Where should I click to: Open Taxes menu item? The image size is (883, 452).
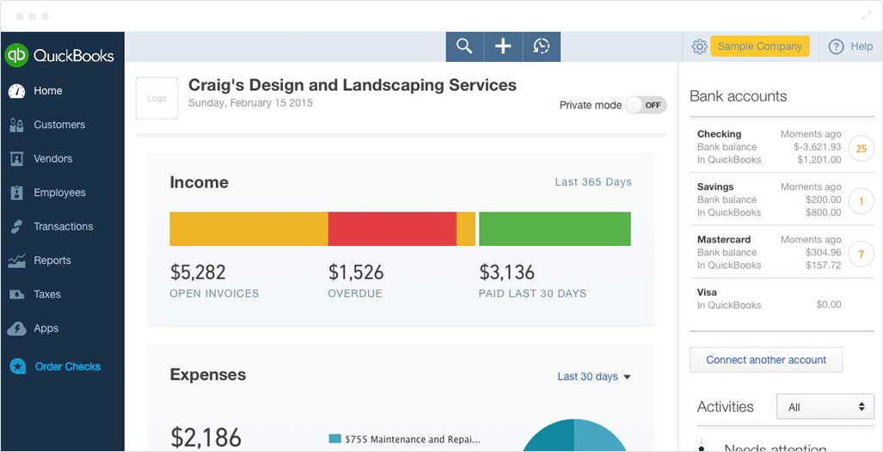pyautogui.click(x=46, y=295)
